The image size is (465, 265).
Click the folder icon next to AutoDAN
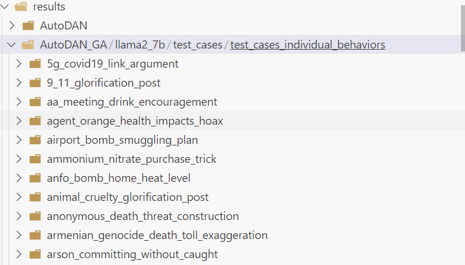pos(28,25)
